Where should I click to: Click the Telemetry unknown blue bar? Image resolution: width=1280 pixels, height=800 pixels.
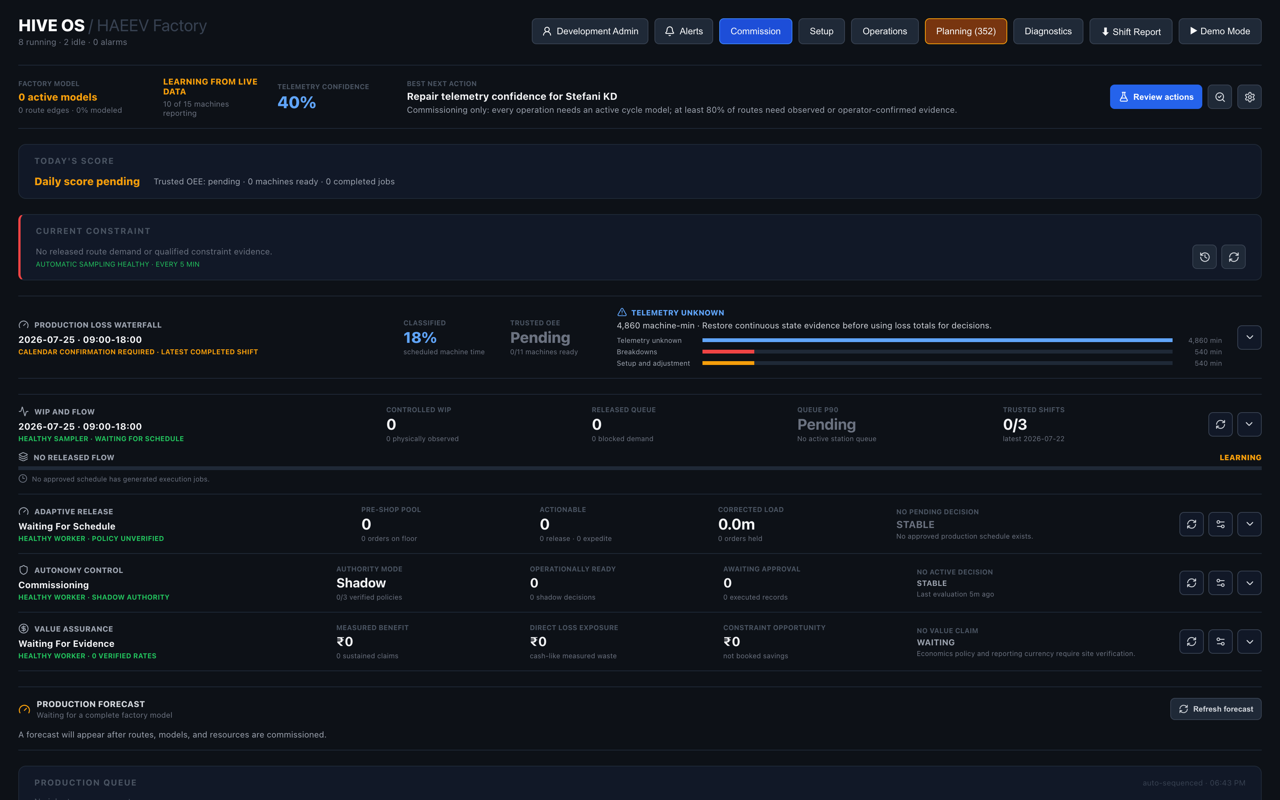click(937, 340)
